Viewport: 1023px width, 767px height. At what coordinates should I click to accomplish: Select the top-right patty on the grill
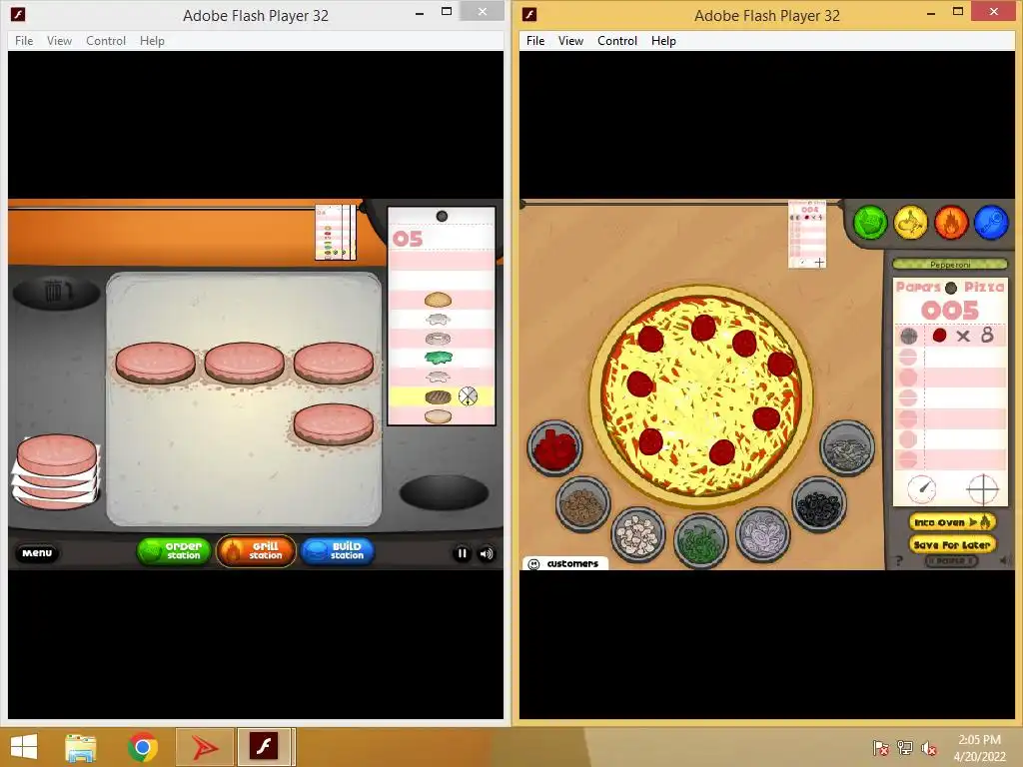tap(334, 362)
